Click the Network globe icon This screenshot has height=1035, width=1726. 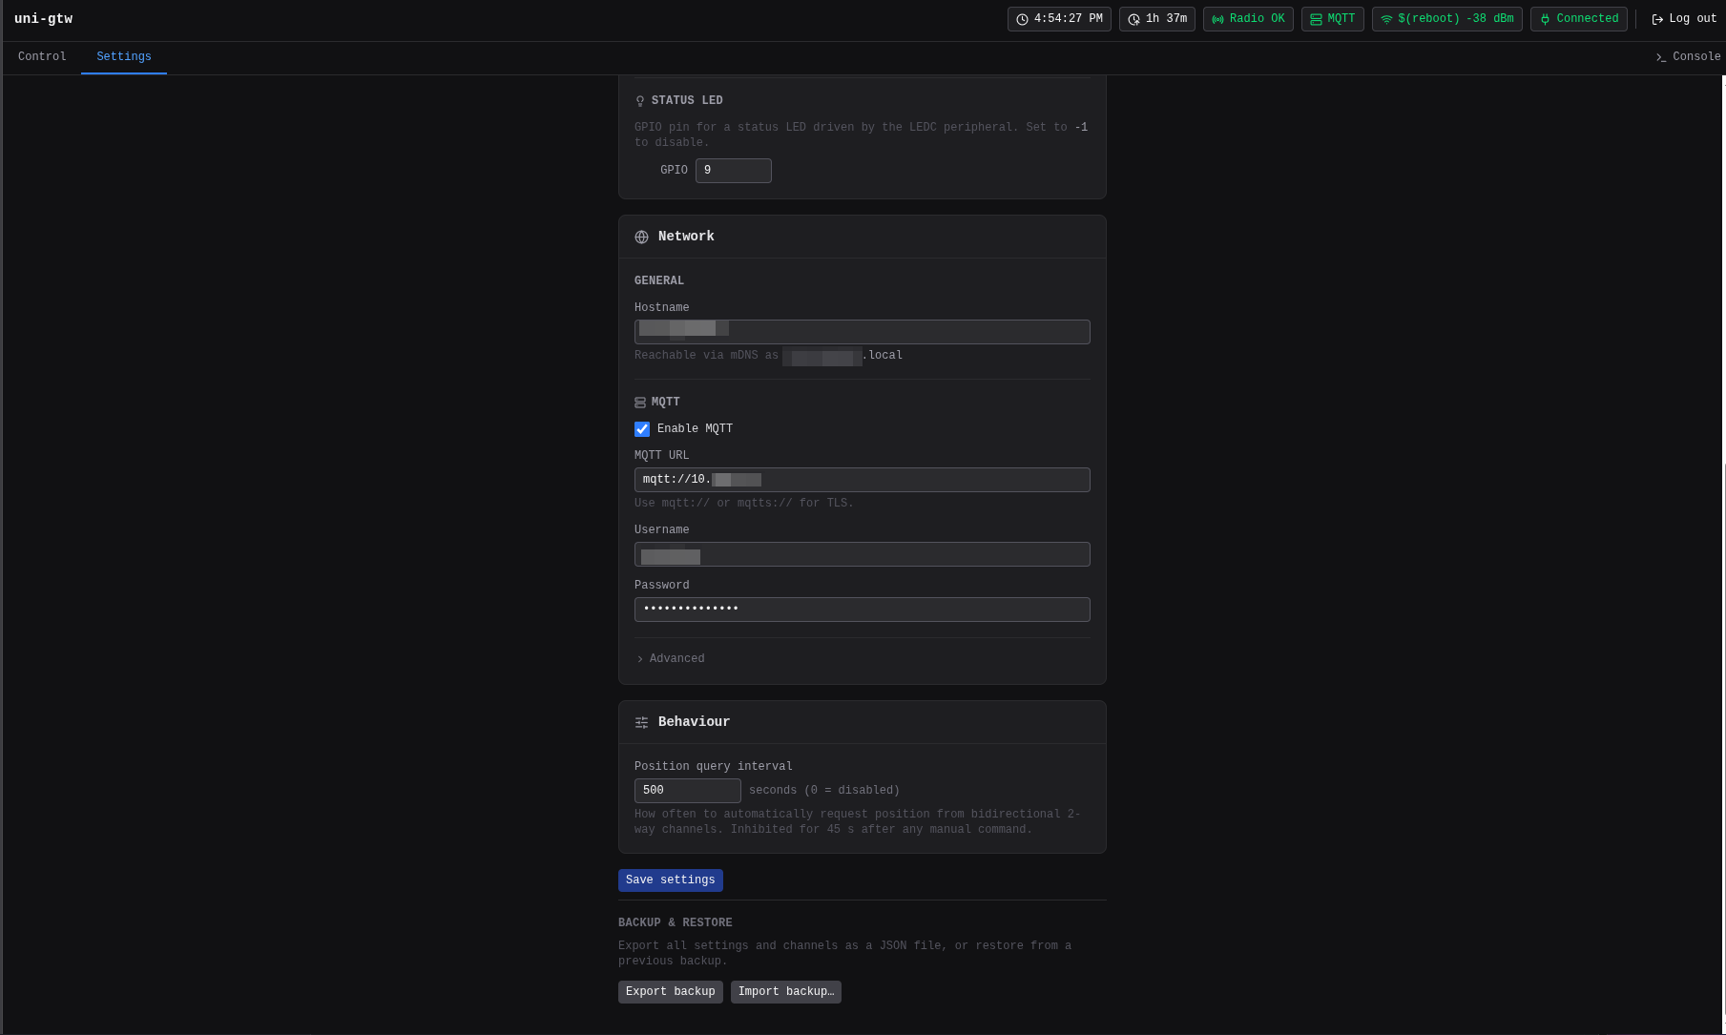pyautogui.click(x=641, y=237)
